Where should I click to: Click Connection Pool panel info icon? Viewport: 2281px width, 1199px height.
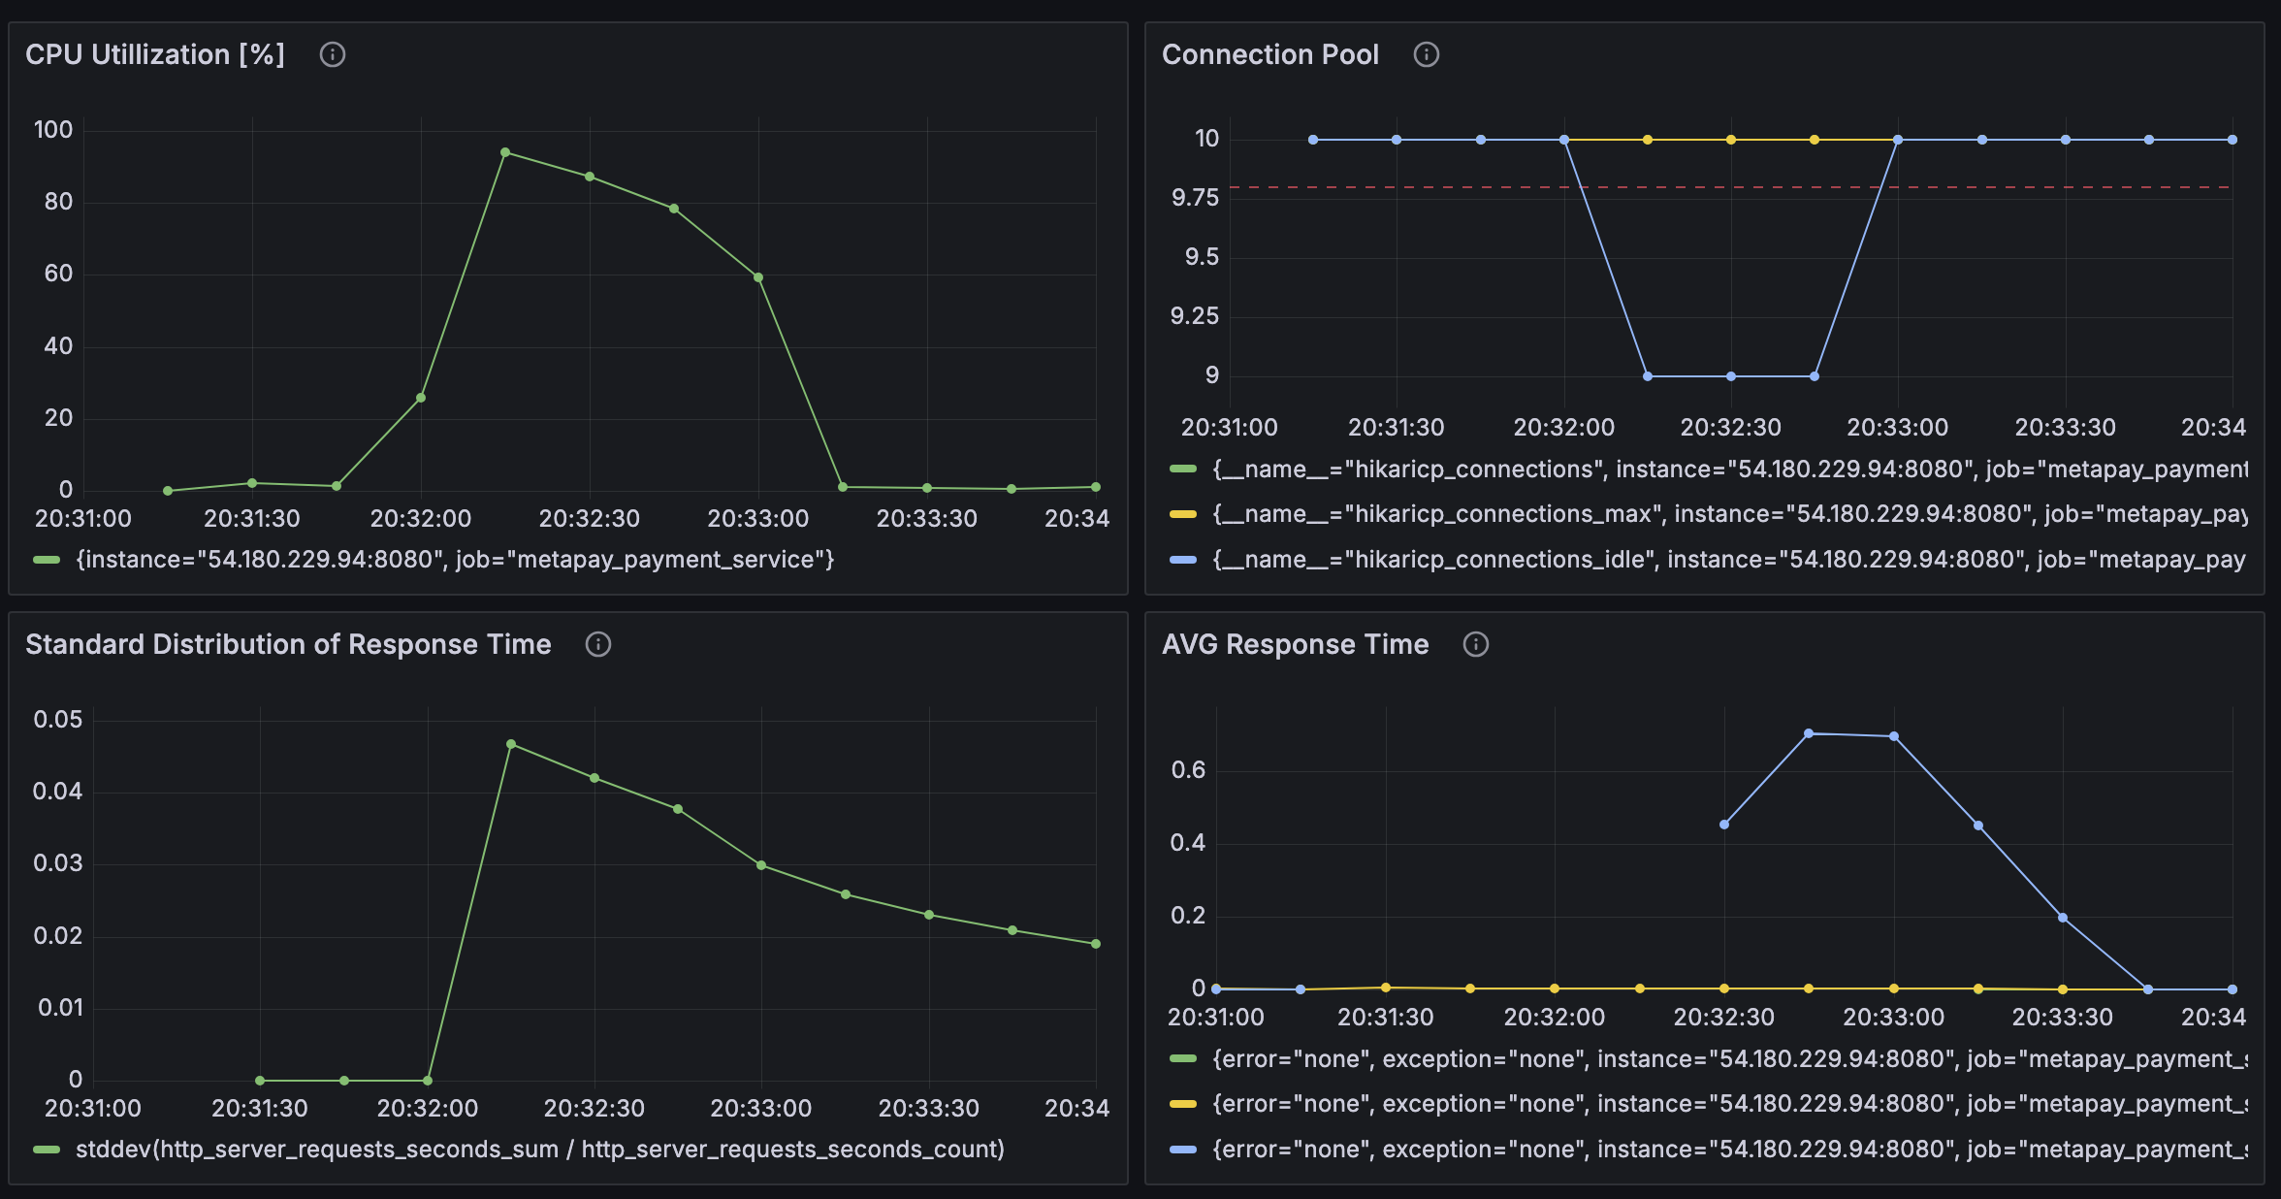(x=1426, y=54)
